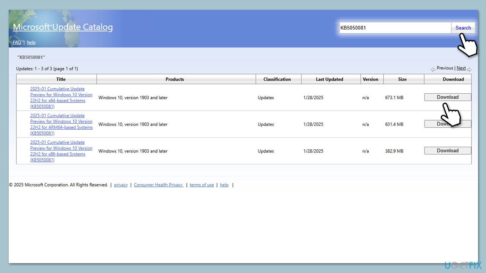The height and width of the screenshot is (273, 486).
Task: Select the 631.4 MB size cell
Action: (394, 124)
